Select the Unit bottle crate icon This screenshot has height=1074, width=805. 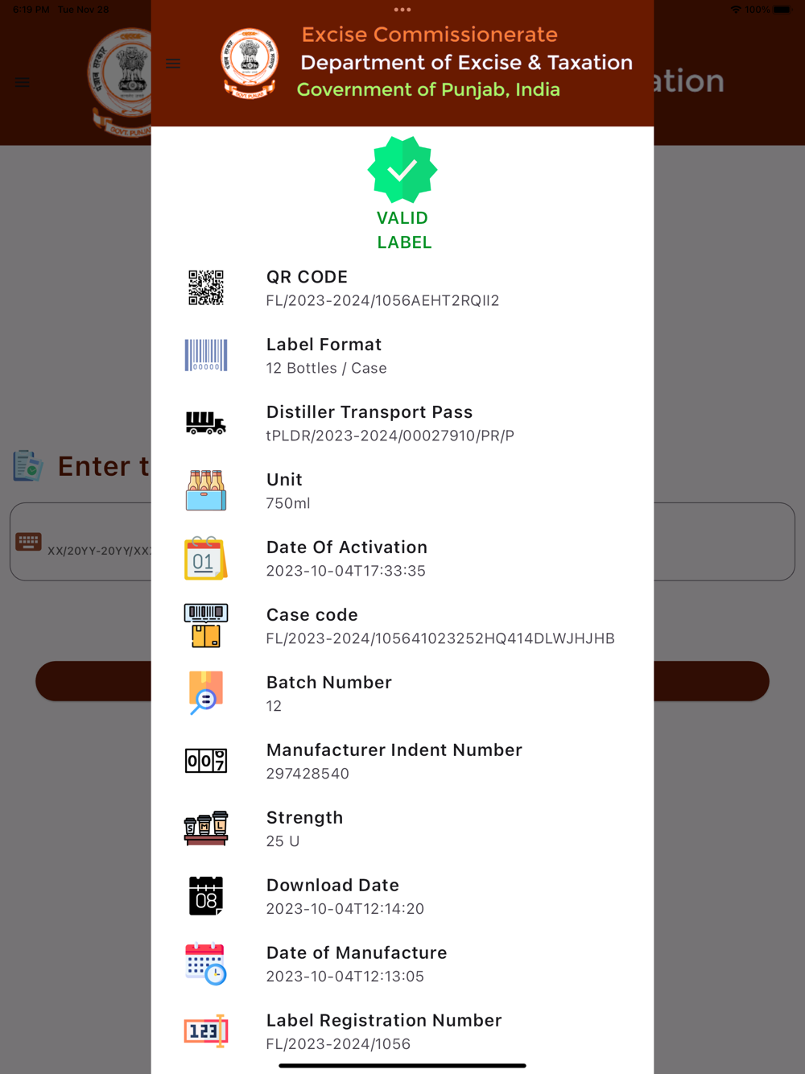pyautogui.click(x=206, y=490)
